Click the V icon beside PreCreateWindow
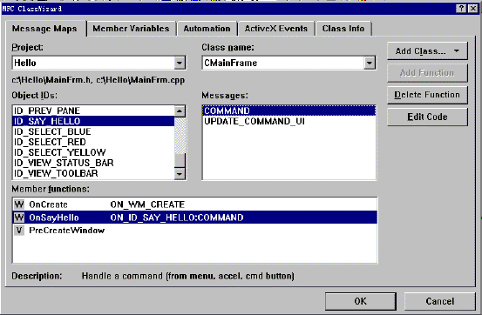The height and width of the screenshot is (315, 482). coord(19,231)
